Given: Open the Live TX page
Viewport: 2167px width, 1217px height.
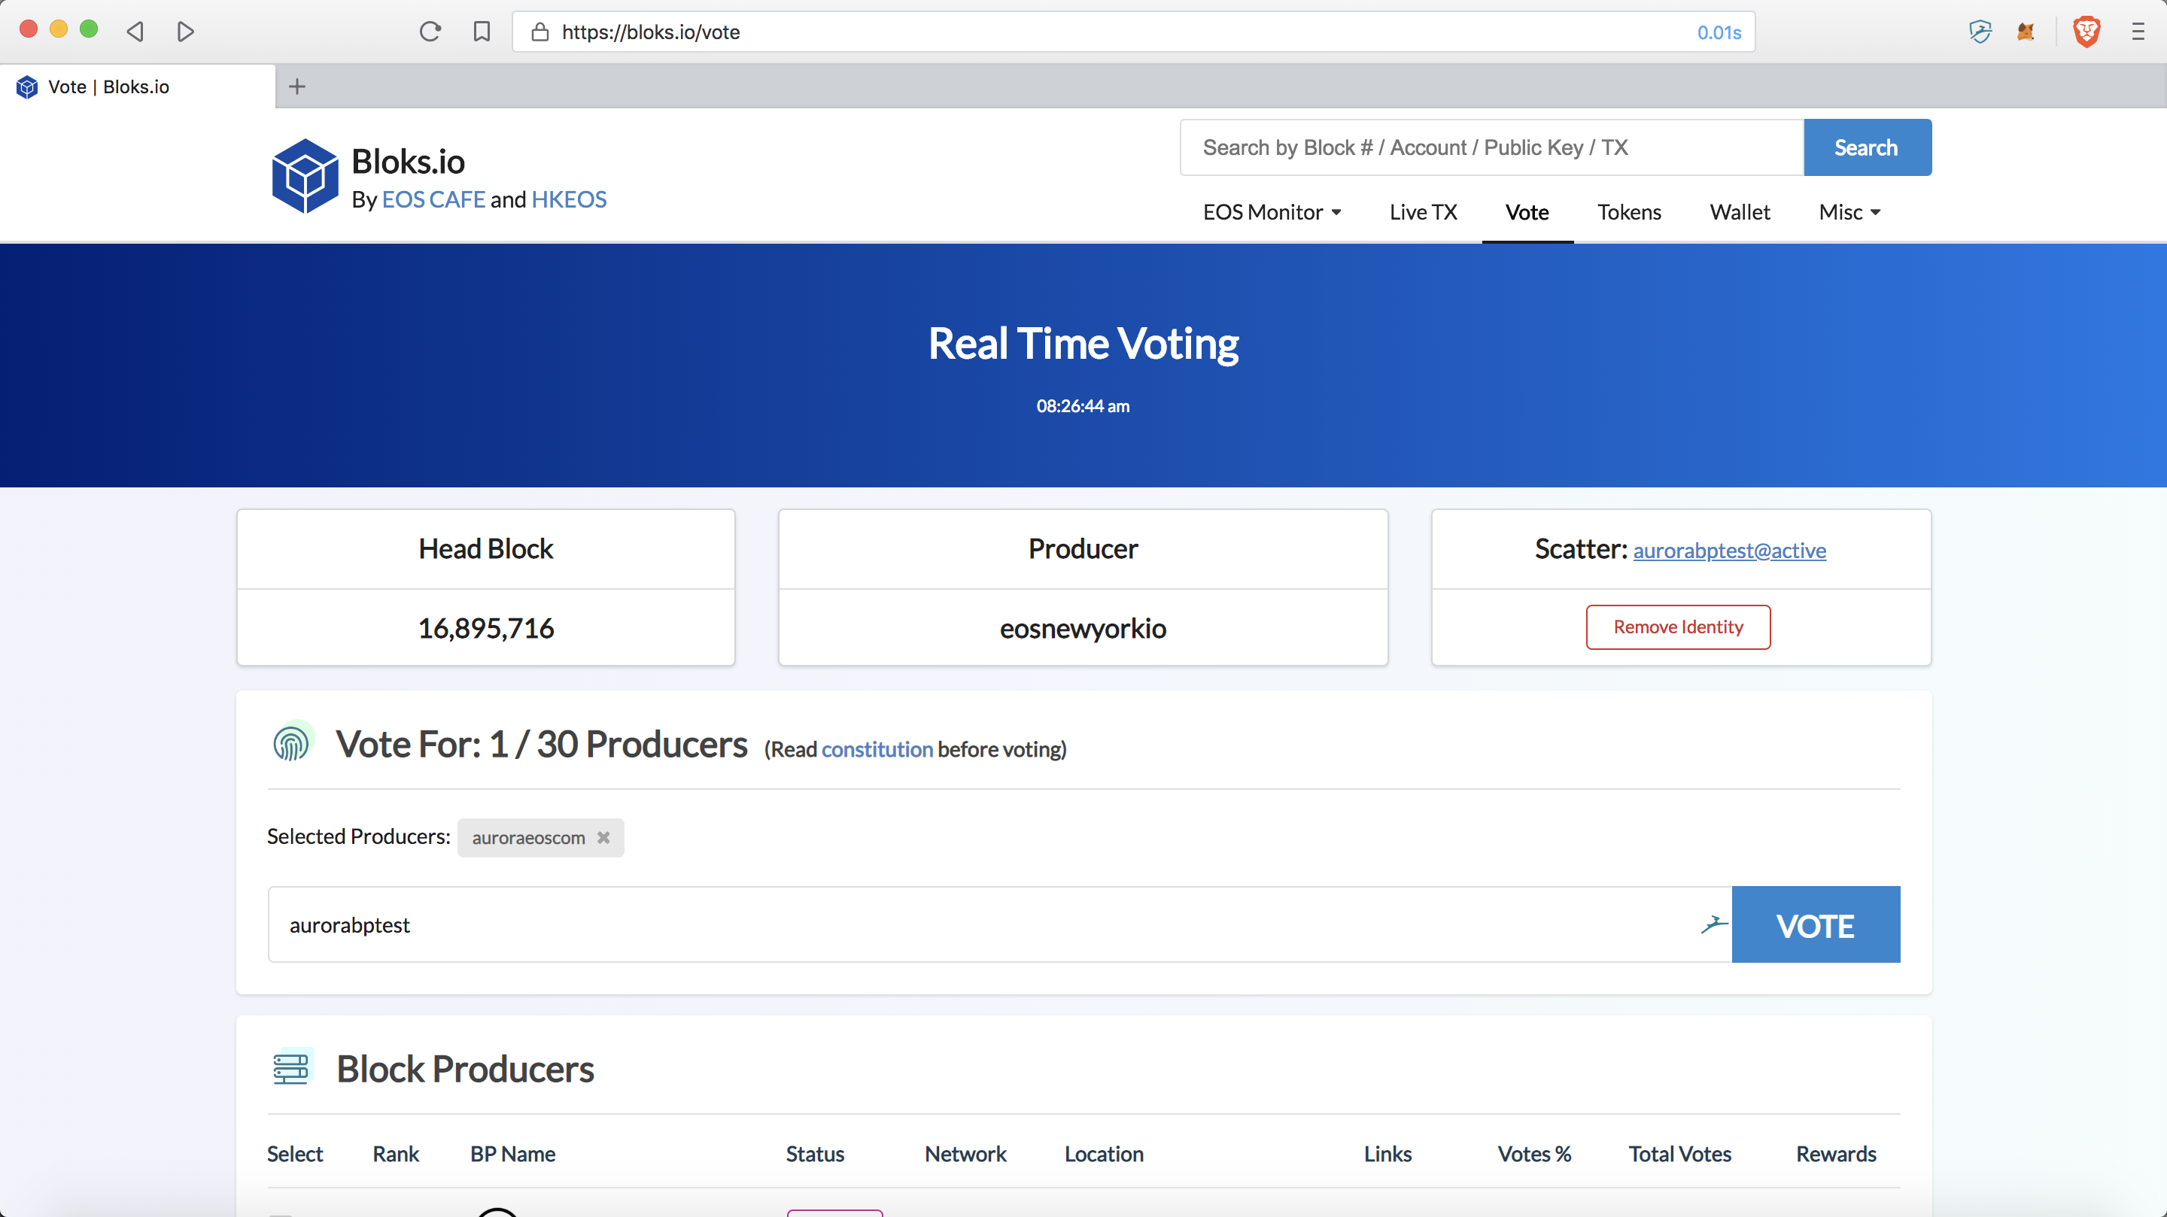Looking at the screenshot, I should click(1424, 212).
